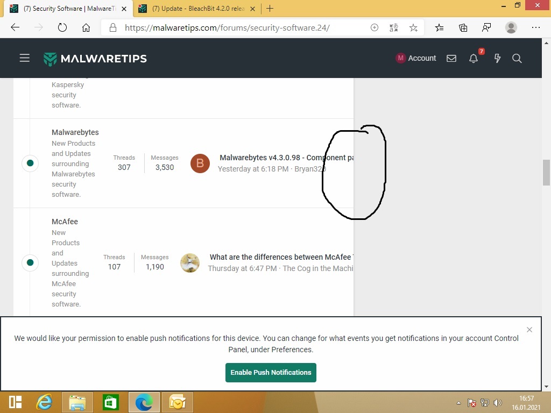Add this page to favorites
551x413 pixels.
click(414, 27)
